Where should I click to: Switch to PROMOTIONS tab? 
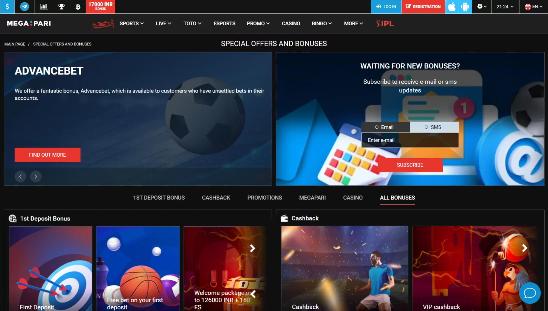click(265, 198)
